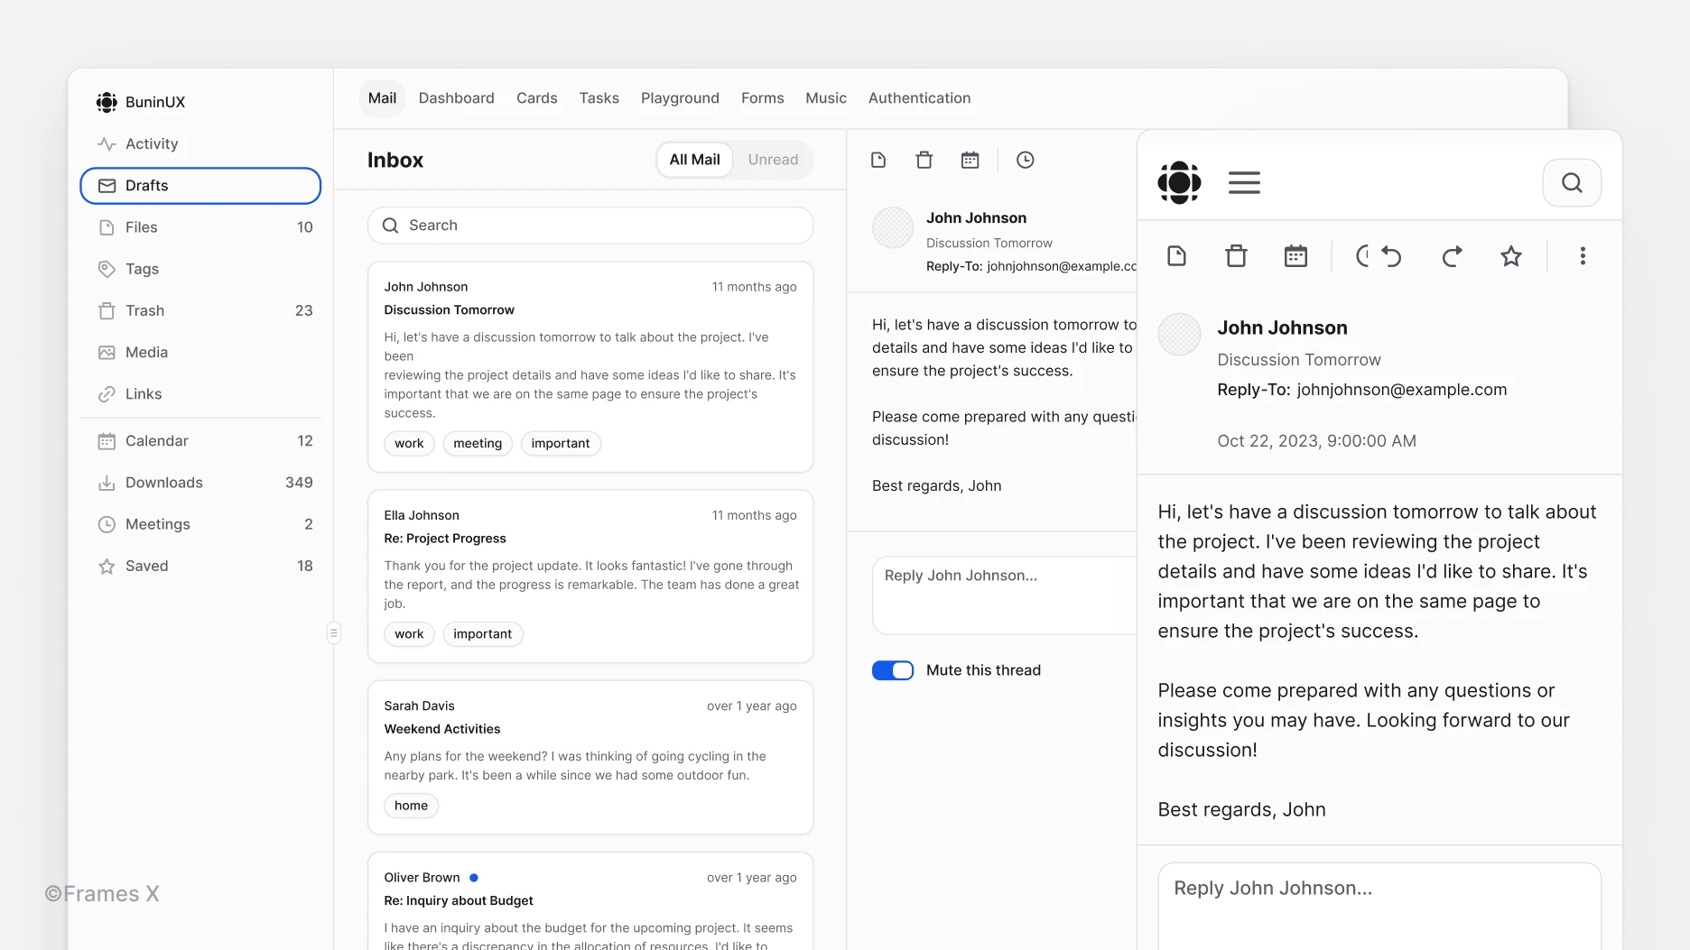Click the app logo in the mobile panel
Screen dimensions: 1690x950
click(1179, 183)
